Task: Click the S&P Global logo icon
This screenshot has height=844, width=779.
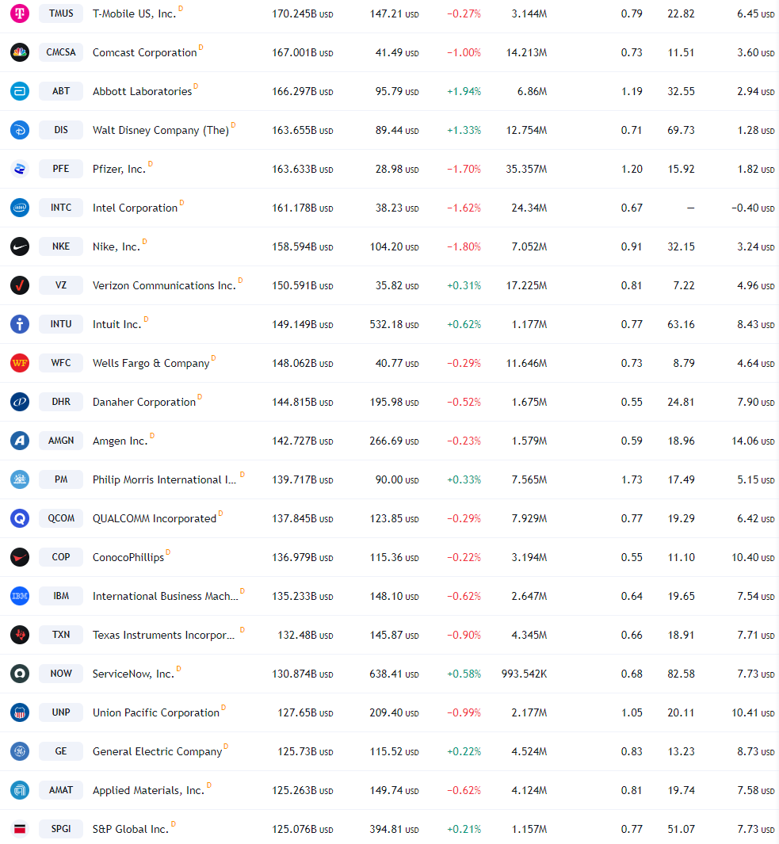Action: (x=20, y=829)
